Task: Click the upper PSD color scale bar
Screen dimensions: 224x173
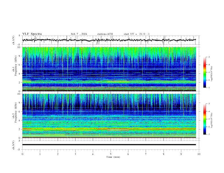Action: pyautogui.click(x=205, y=72)
